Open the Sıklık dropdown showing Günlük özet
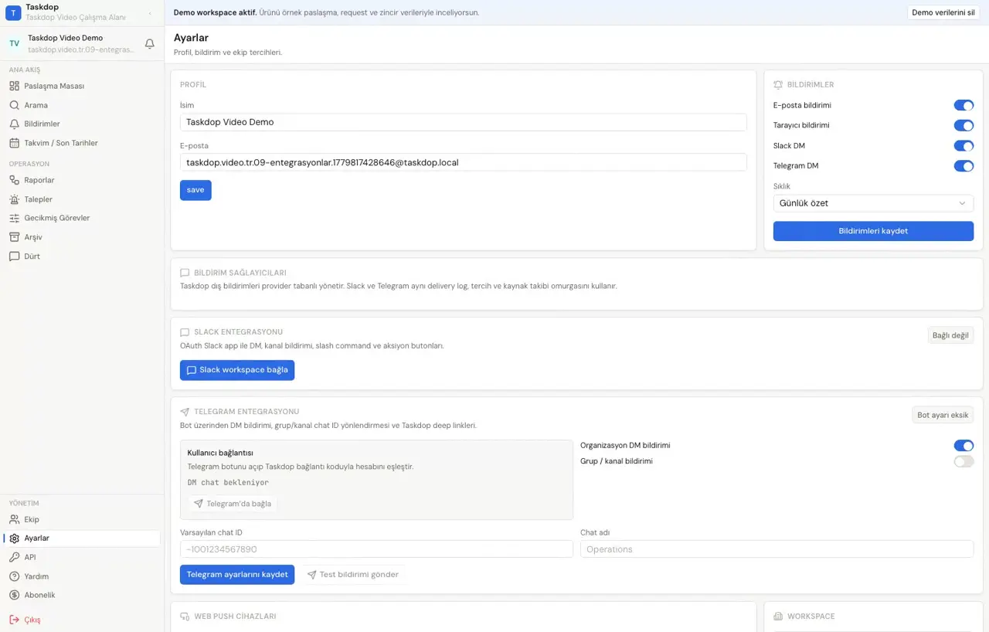The width and height of the screenshot is (989, 632). (873, 203)
